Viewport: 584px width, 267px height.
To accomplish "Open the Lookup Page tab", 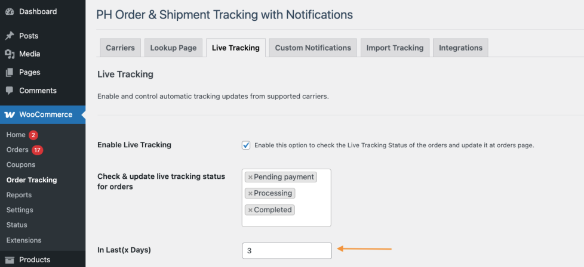I will click(x=173, y=48).
